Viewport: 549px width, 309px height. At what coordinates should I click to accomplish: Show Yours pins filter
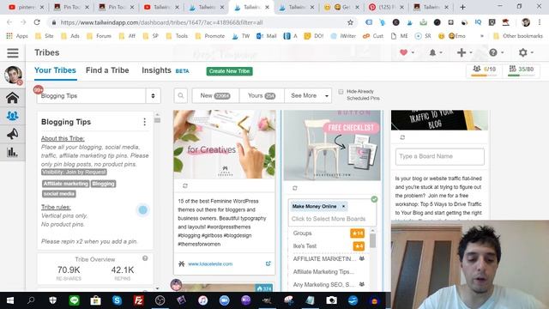click(262, 95)
